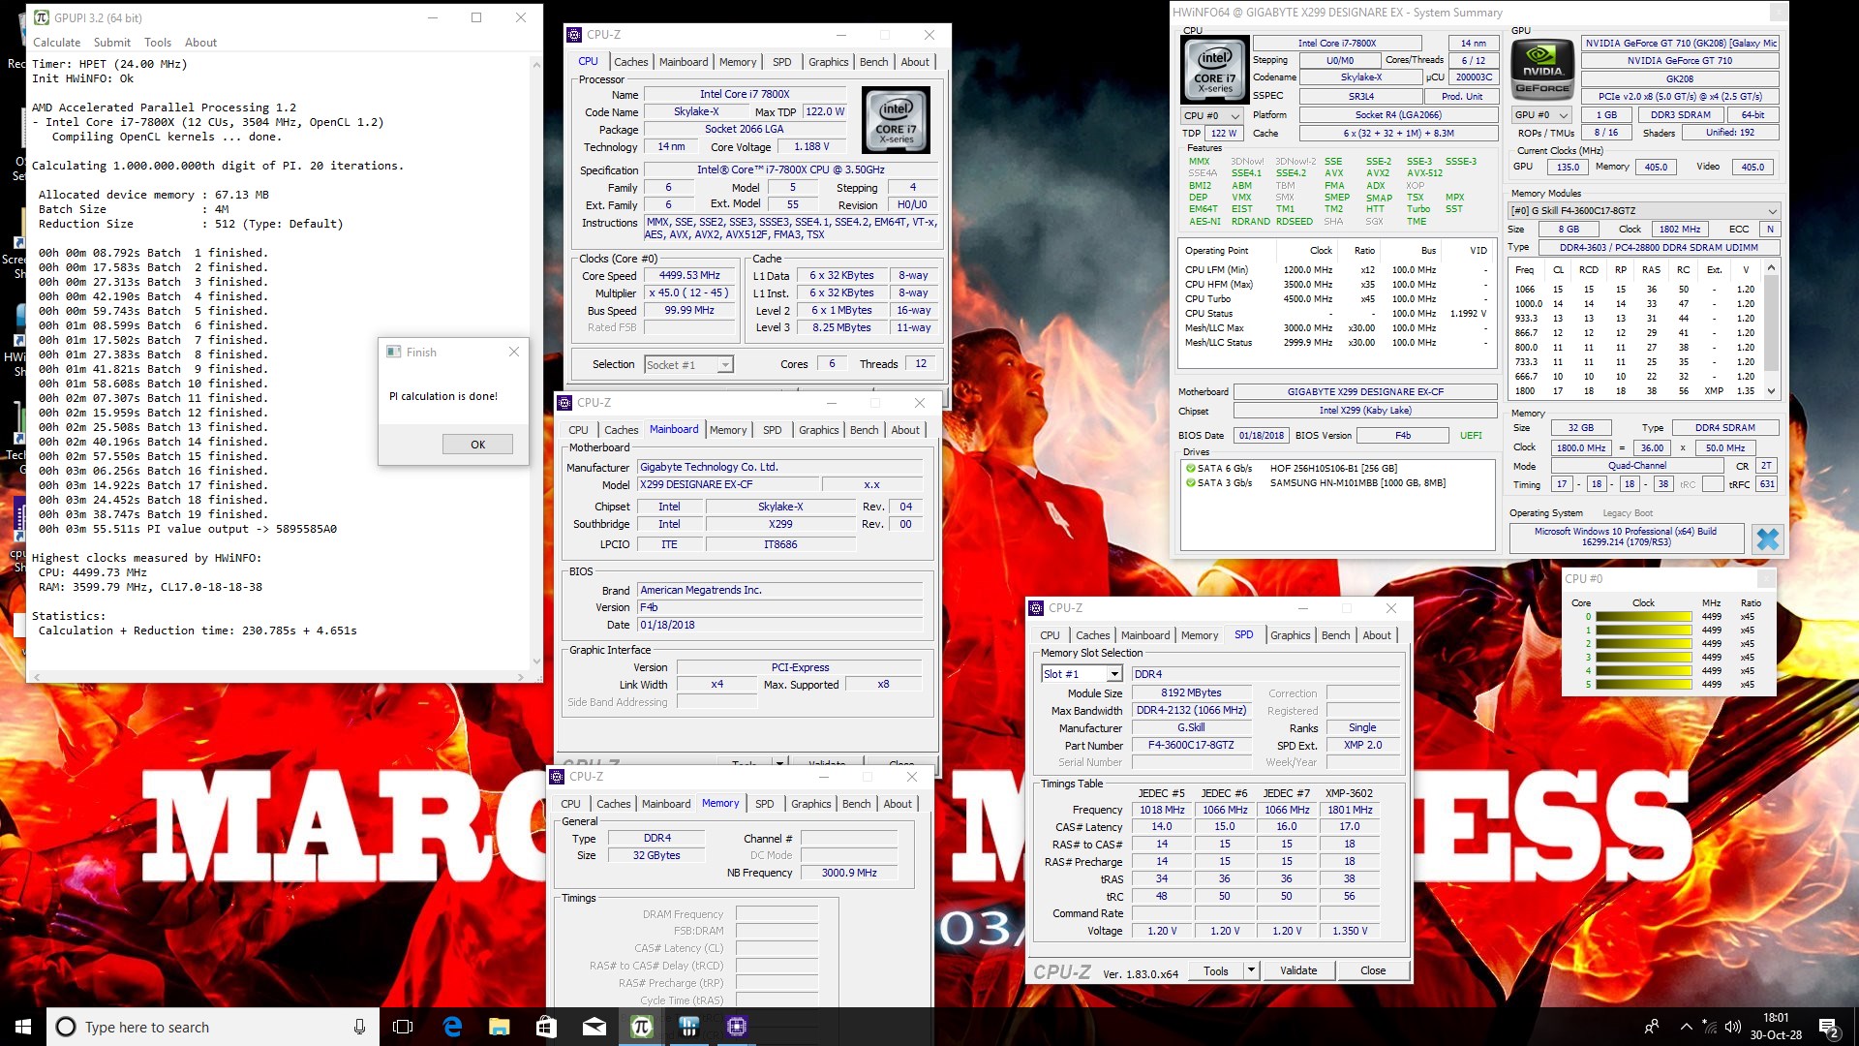The height and width of the screenshot is (1046, 1859).
Task: Select About tab in CPU-Z SPD window
Action: [1377, 635]
